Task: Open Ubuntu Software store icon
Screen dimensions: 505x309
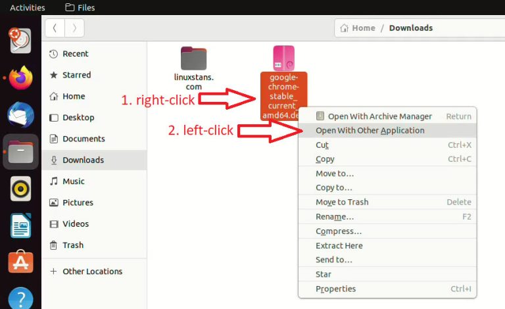Action: tap(20, 262)
